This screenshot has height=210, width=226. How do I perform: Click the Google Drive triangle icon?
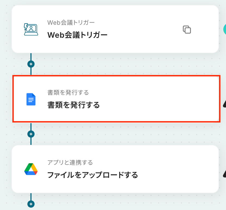tap(31, 169)
